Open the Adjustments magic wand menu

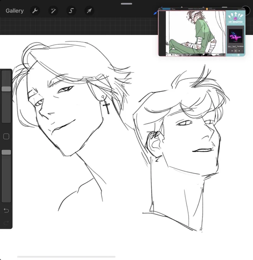click(53, 11)
